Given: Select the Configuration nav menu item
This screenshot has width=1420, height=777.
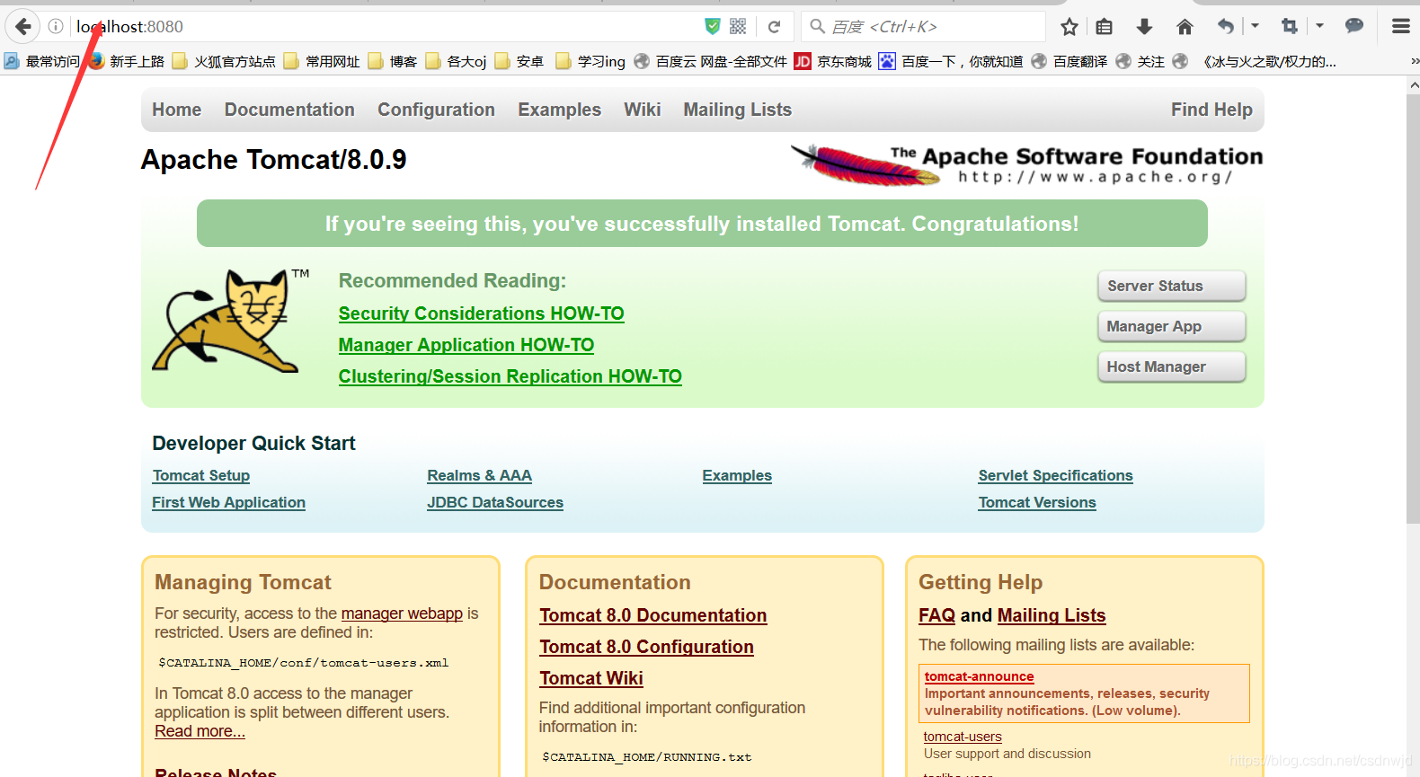Looking at the screenshot, I should coord(436,110).
